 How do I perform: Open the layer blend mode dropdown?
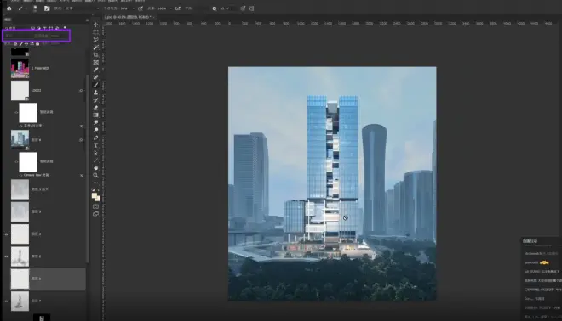tap(17, 36)
